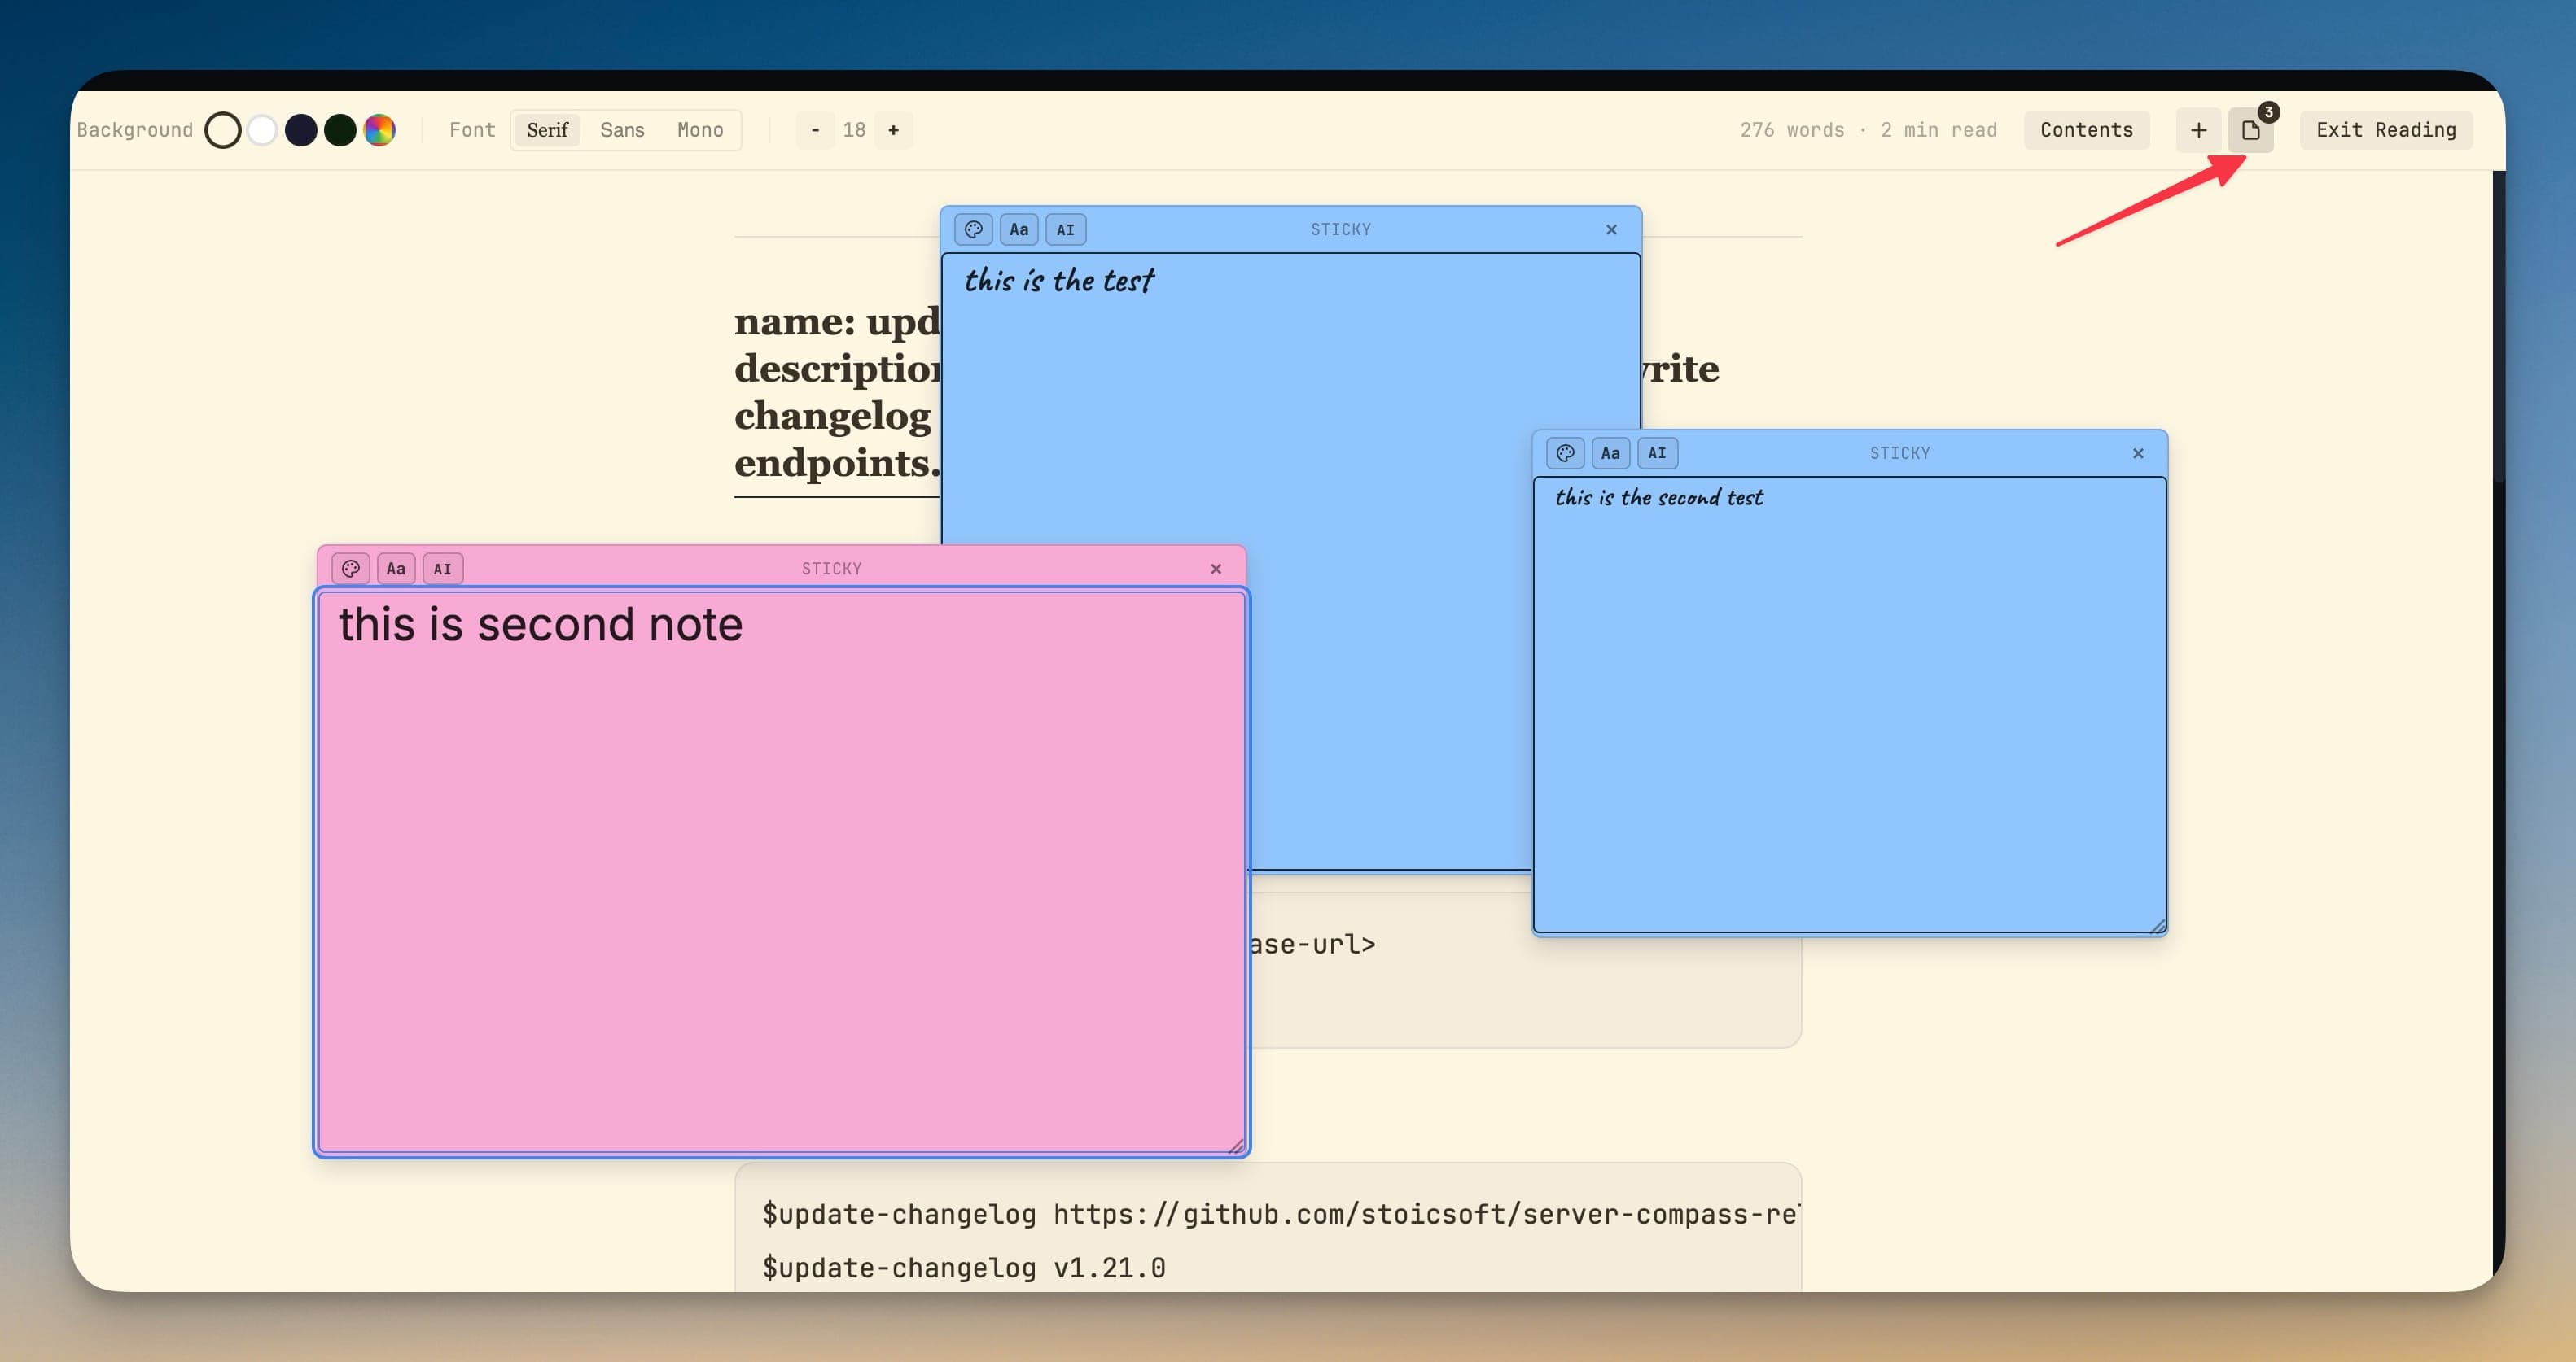Click the STICKY title of the 'second test' note
Screen dimensions: 2576x1362
[1900, 452]
